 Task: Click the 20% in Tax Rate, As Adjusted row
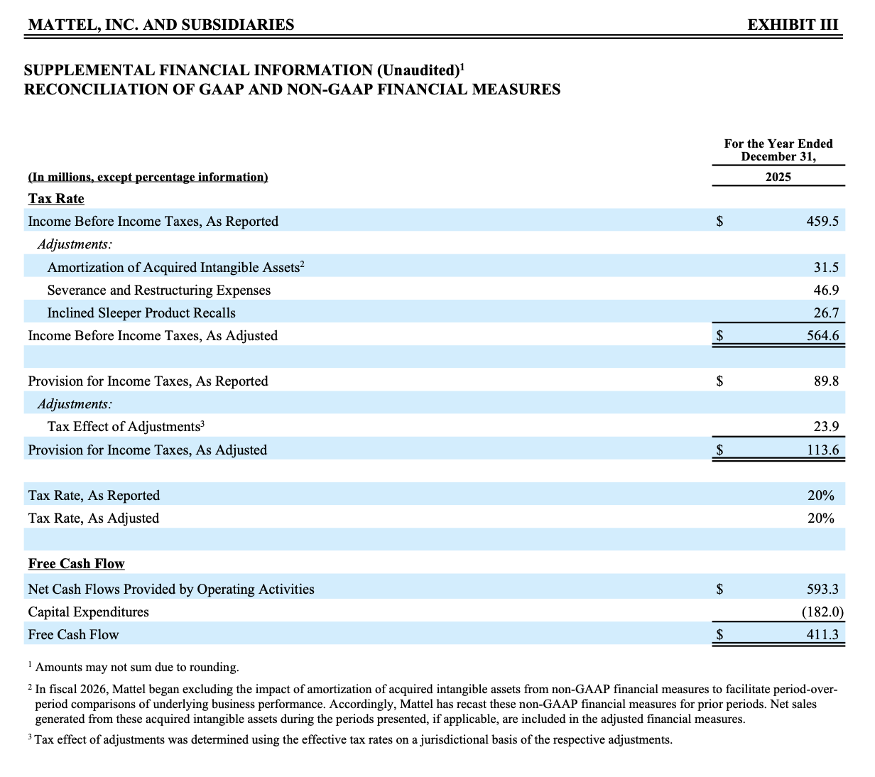coord(821,518)
